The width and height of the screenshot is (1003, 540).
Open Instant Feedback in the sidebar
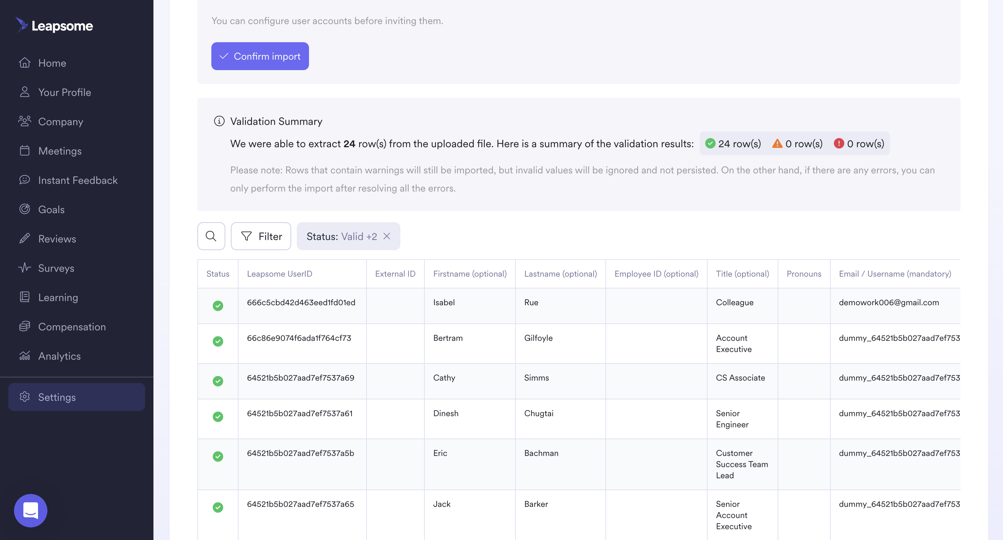pos(77,180)
